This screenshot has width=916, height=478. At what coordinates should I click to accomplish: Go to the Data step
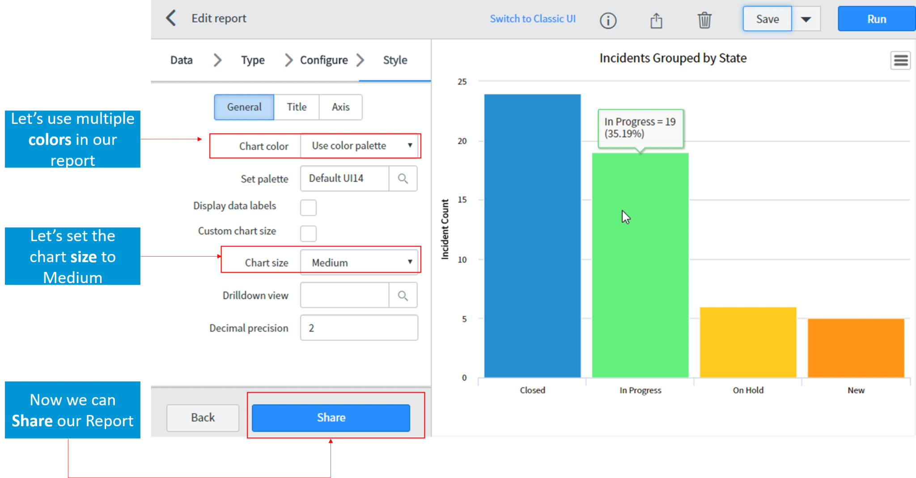click(181, 60)
